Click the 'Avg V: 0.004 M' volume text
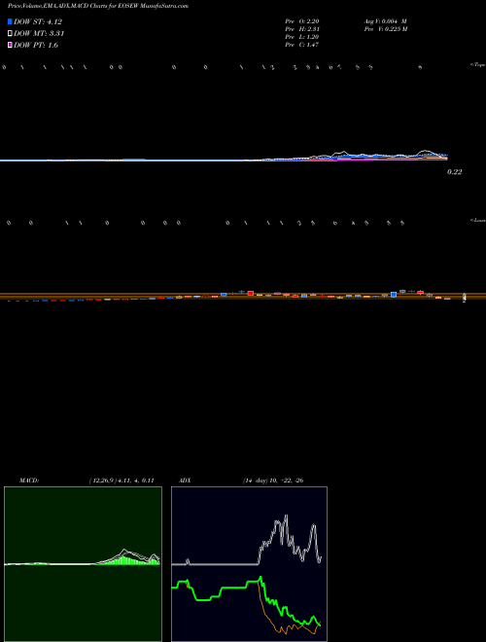Viewport: 486px width, 642px height. [x=385, y=20]
